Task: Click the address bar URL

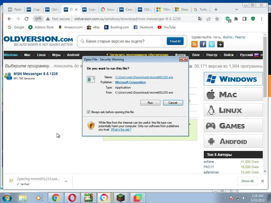Action: coord(127,19)
